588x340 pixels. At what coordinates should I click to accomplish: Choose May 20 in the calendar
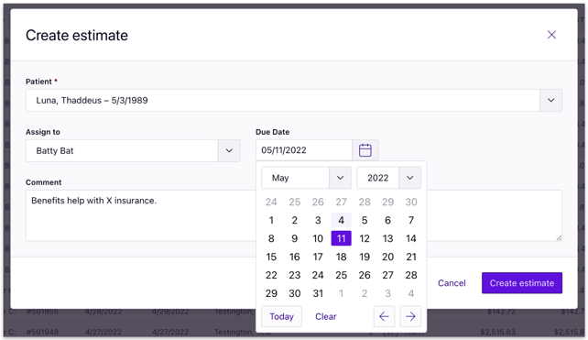[x=387, y=258]
